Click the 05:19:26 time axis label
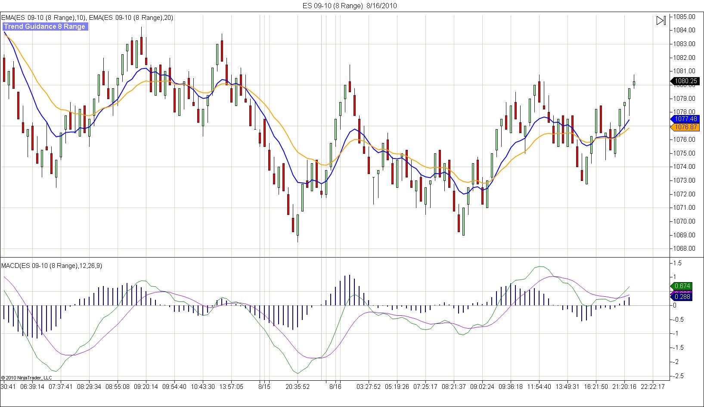This screenshot has width=704, height=407. tap(397, 387)
